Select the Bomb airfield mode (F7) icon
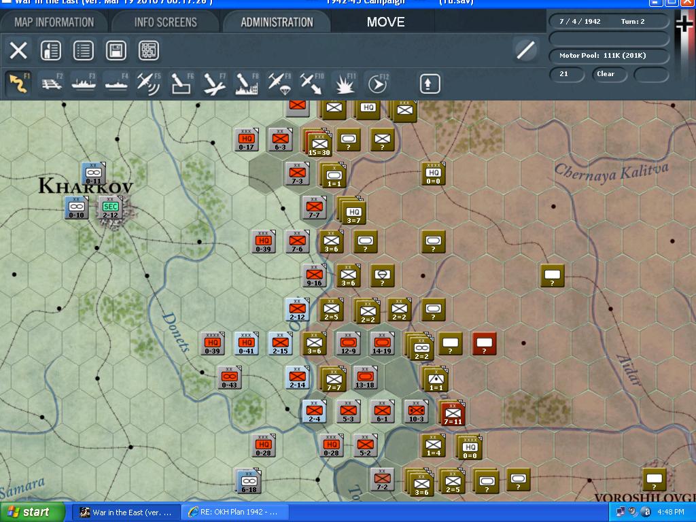Viewport: 696px width, 522px height. point(214,84)
